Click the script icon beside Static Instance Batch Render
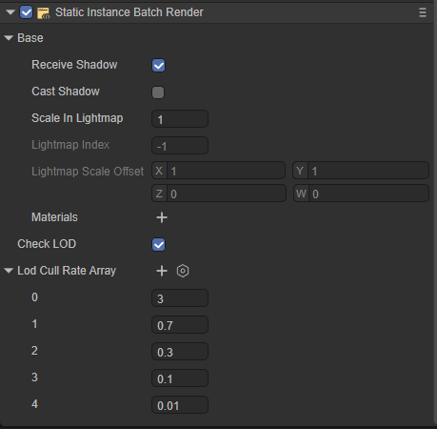 pos(44,13)
